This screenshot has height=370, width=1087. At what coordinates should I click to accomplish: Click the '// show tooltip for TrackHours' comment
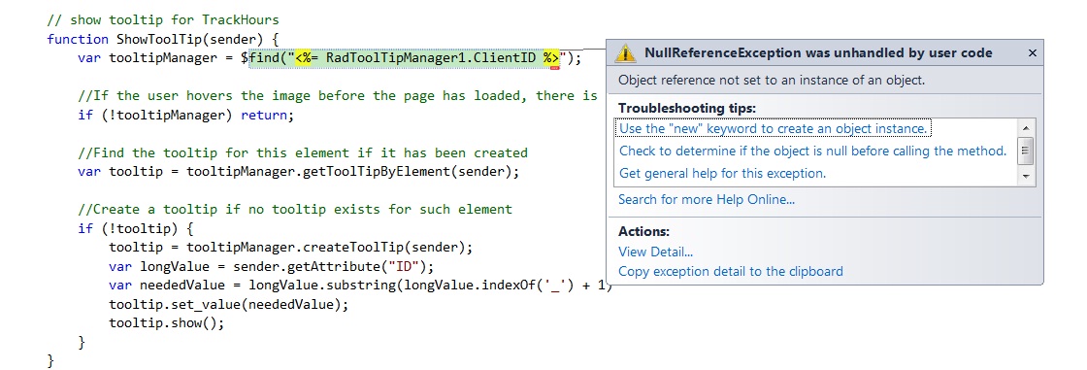[163, 19]
